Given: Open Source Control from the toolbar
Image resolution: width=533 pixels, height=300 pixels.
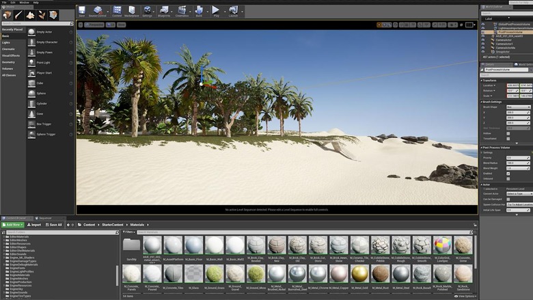Looking at the screenshot, I should pos(98,10).
